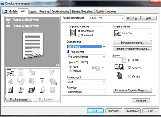Enable the Versatz checkbox

(x=130, y=76)
